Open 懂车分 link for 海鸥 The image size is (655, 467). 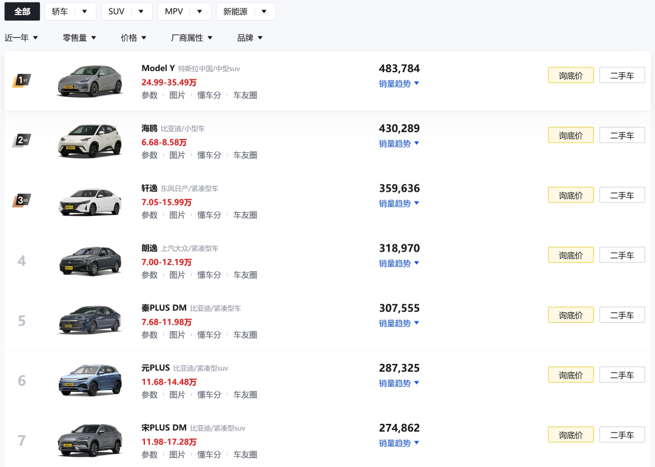click(x=209, y=155)
